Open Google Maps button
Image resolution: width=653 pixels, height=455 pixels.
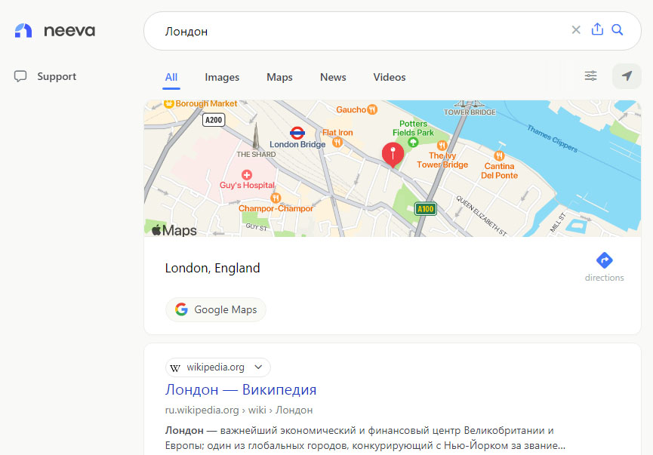coord(216,309)
